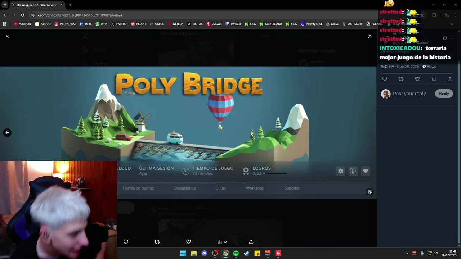Open File Explorer from the taskbar
The image size is (461, 259).
(193, 253)
